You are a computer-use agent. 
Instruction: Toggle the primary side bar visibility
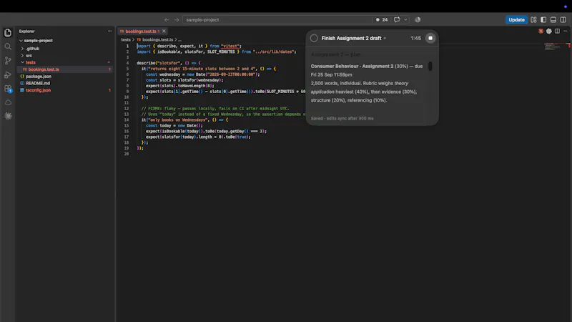(543, 20)
